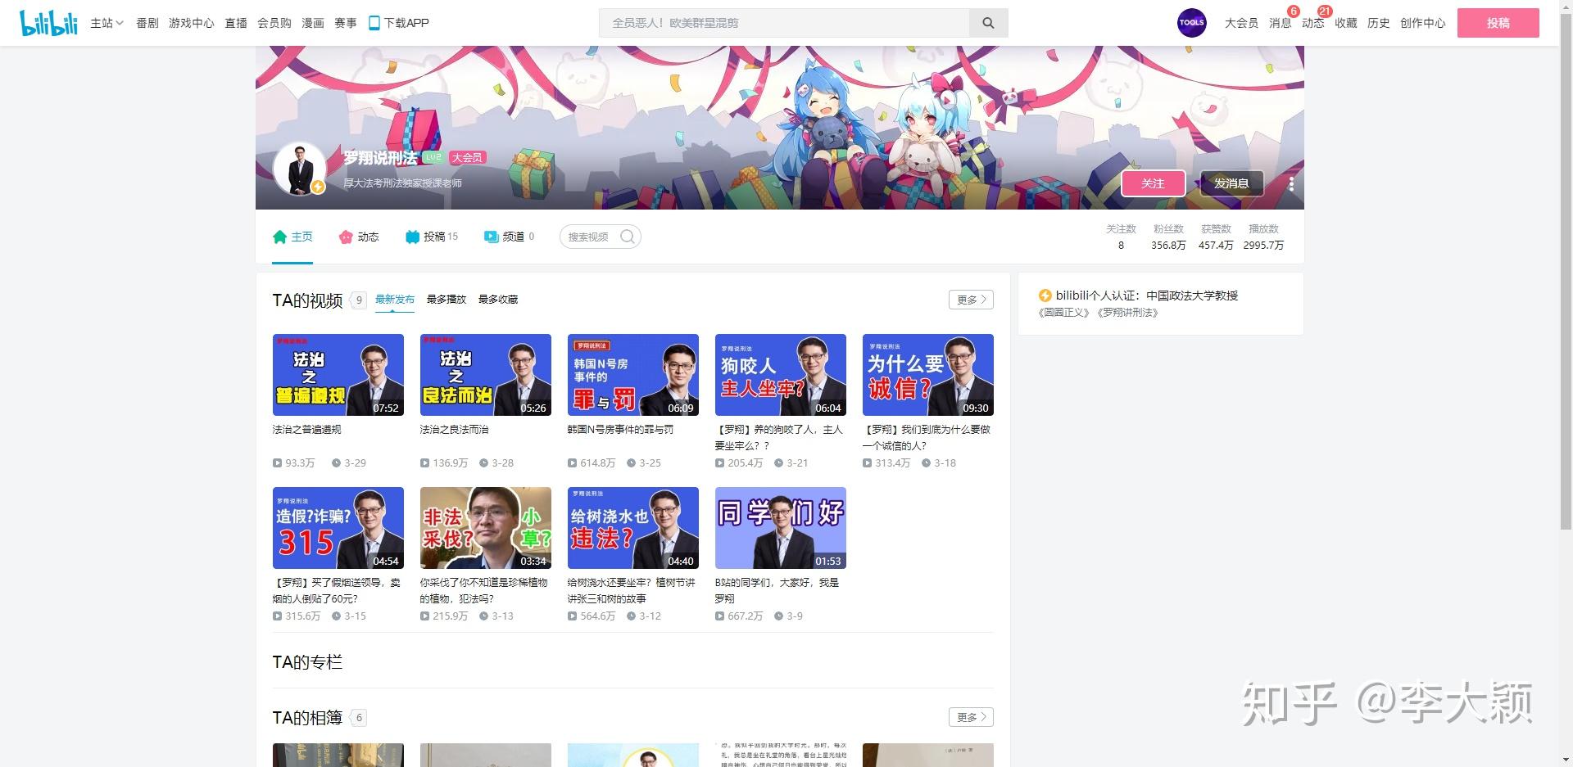Click 更多 beside TA的相簿
Image resolution: width=1573 pixels, height=767 pixels.
(x=971, y=717)
